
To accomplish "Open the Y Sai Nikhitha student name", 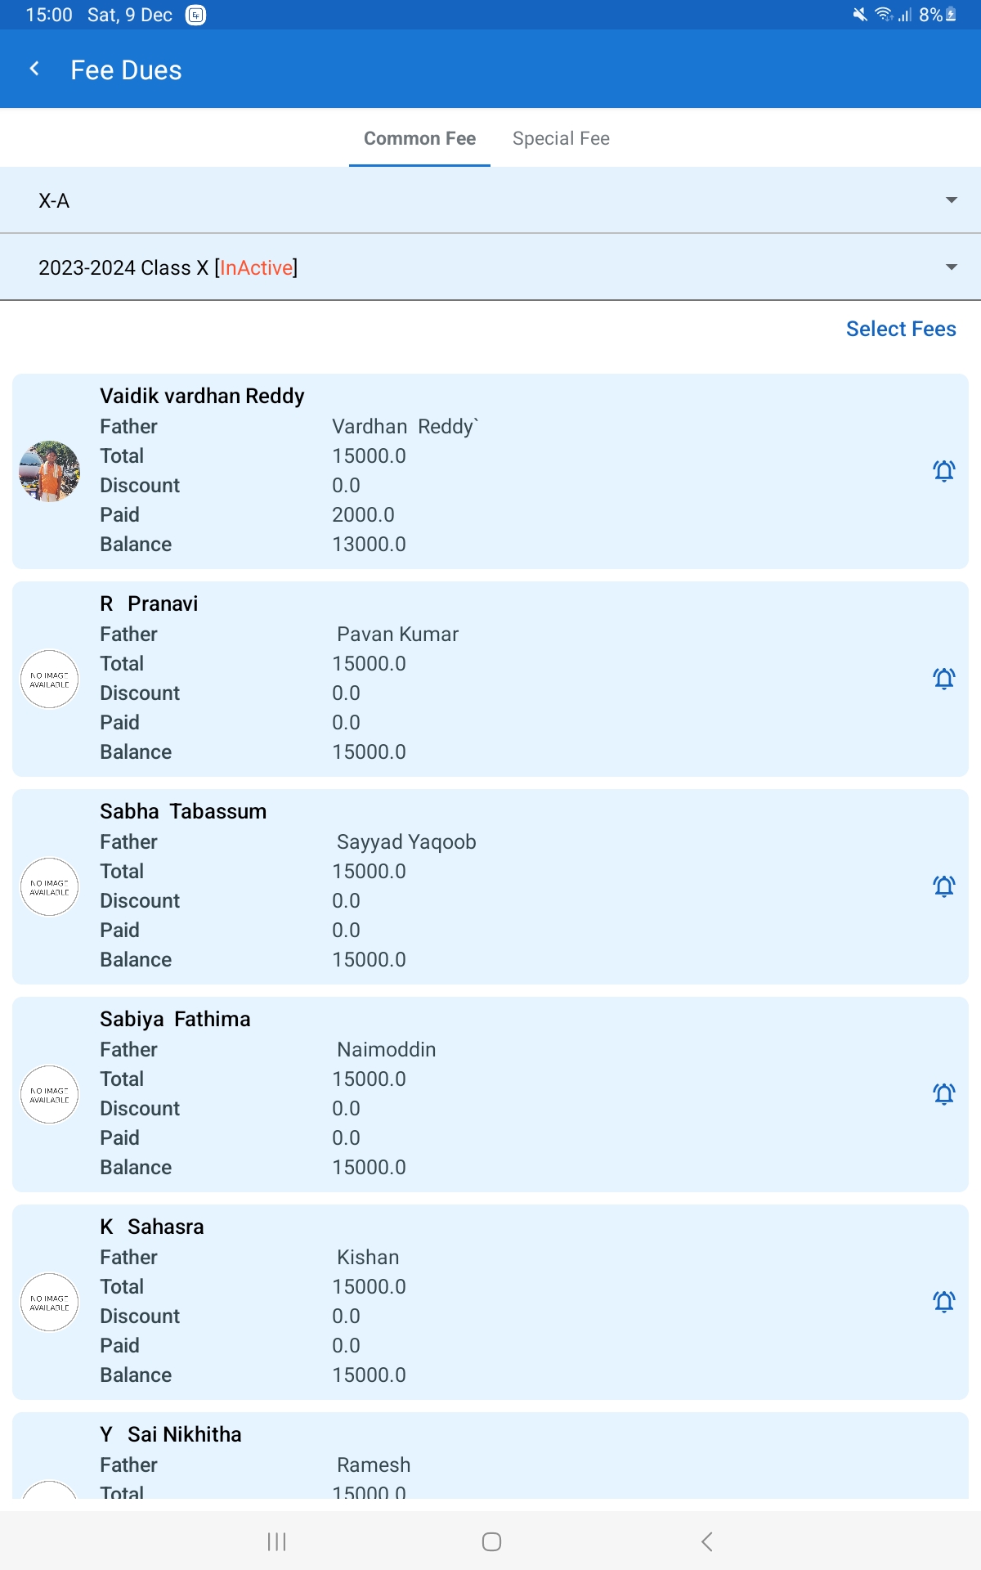I will click(x=171, y=1434).
